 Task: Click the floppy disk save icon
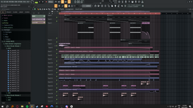pyautogui.click(x=133, y=2)
